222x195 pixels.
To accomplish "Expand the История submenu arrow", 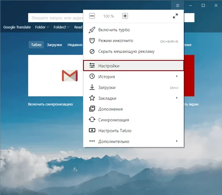I will tap(177, 76).
